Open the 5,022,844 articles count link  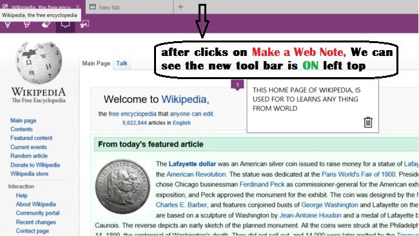(x=135, y=123)
